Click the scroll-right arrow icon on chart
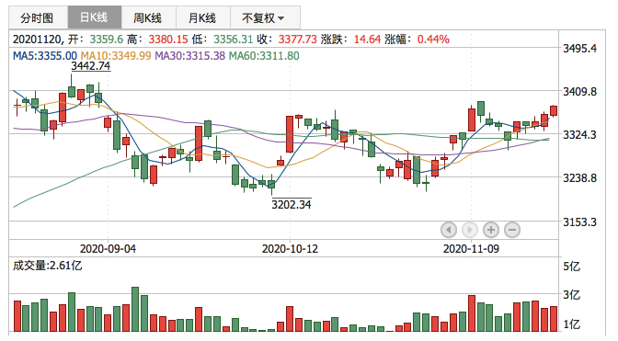Viewport: 618px width, 341px height. point(469,230)
